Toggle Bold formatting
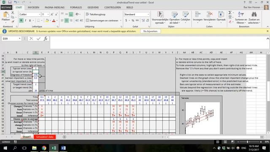Viewport: 270px width, 152px height. 21,21
